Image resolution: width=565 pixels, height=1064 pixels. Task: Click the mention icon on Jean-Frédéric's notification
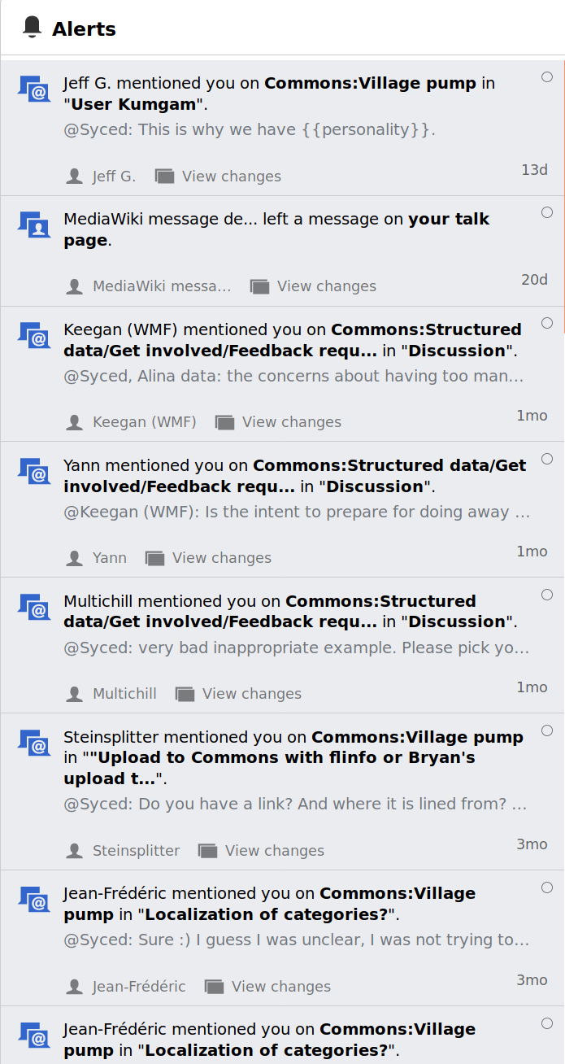click(x=33, y=900)
